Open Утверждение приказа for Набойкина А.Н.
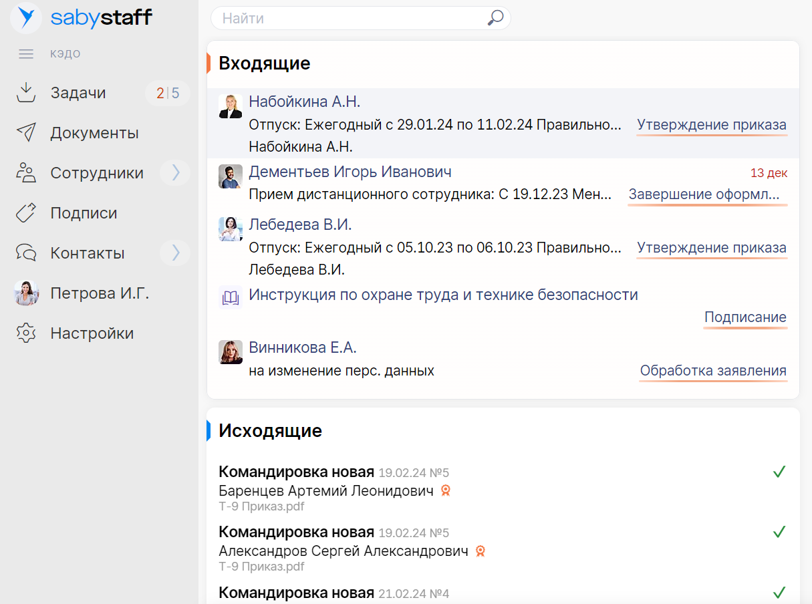The image size is (812, 604). tap(711, 124)
